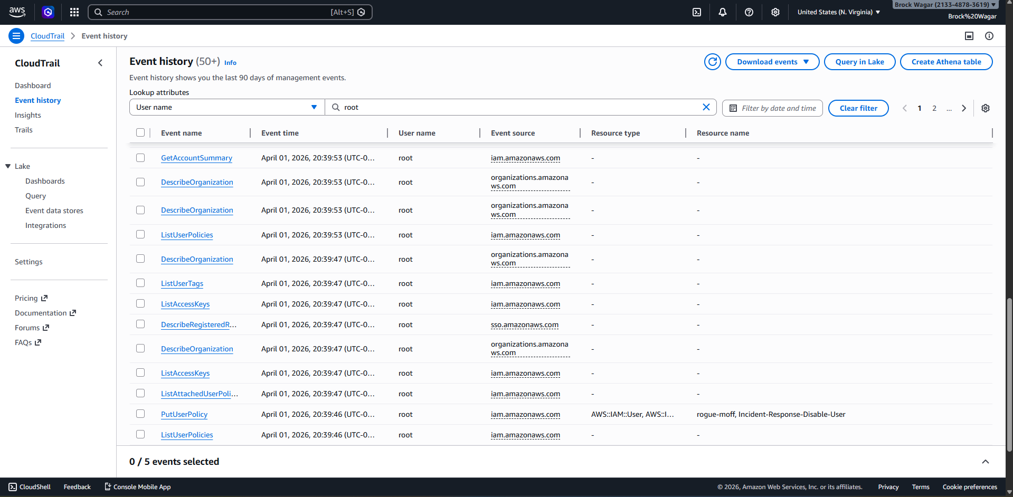Image resolution: width=1013 pixels, height=497 pixels.
Task: Collapse the Lake section in the sidebar
Action: pyautogui.click(x=7, y=166)
